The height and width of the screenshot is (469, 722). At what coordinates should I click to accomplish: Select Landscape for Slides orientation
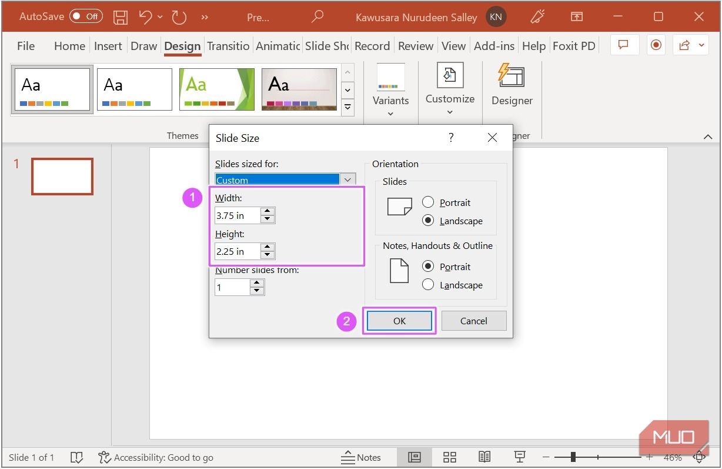[428, 221]
